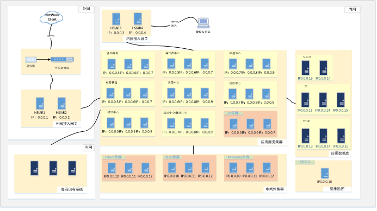Image resolution: width=377 pixels, height=211 pixels.
Task: Select MyCat server IP0.0.0.14
Action: coord(323,68)
